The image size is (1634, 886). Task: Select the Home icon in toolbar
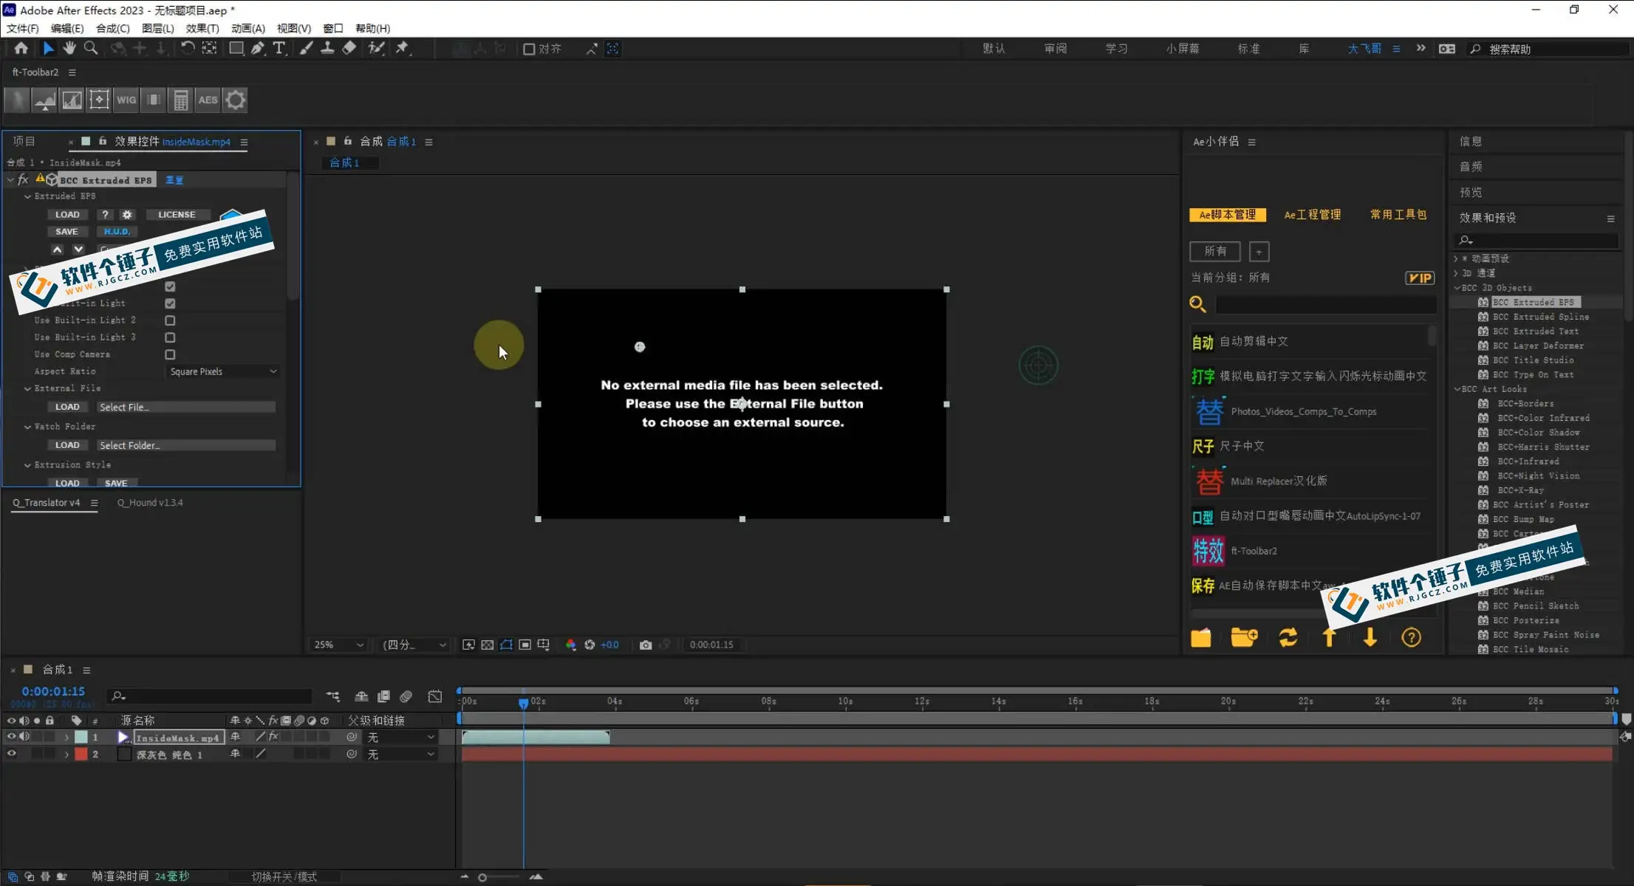tap(21, 48)
